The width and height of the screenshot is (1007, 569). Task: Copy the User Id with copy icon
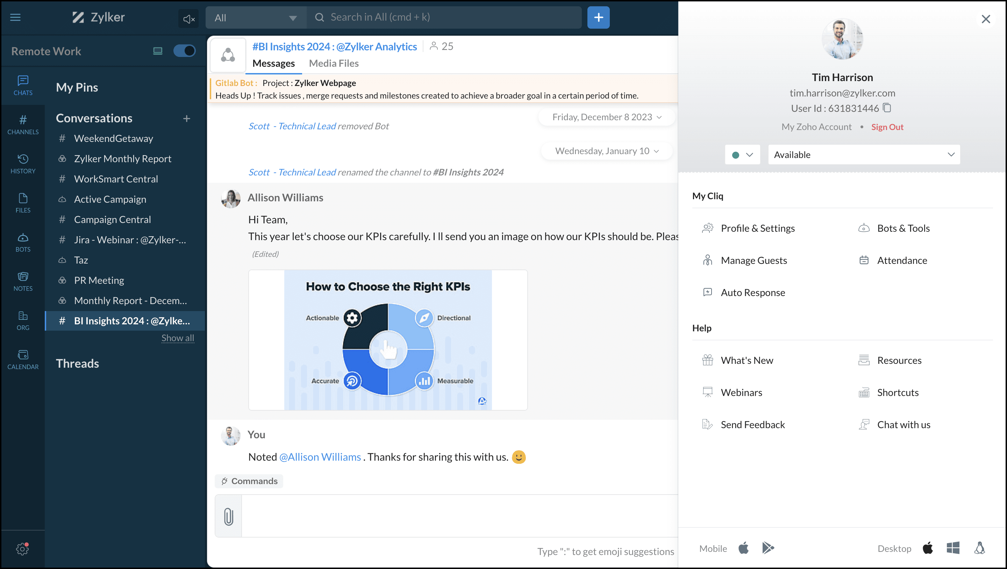(887, 108)
